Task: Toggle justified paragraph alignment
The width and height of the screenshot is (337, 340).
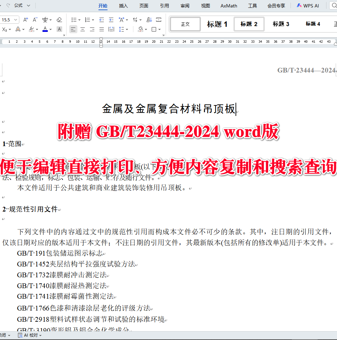Action: pyautogui.click(x=101, y=29)
